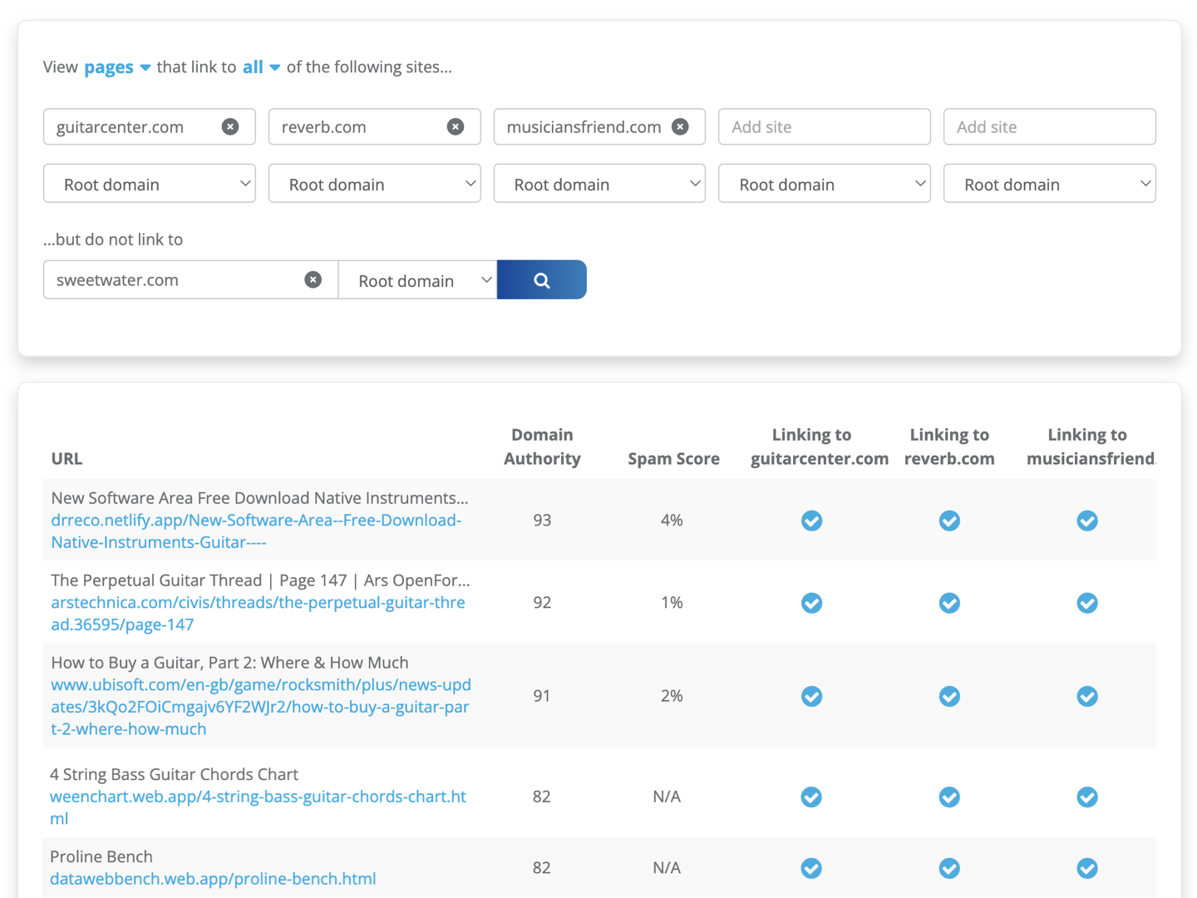Click guitarcenter.com checkmark in Proline Bench row
The image size is (1197, 898).
[812, 868]
